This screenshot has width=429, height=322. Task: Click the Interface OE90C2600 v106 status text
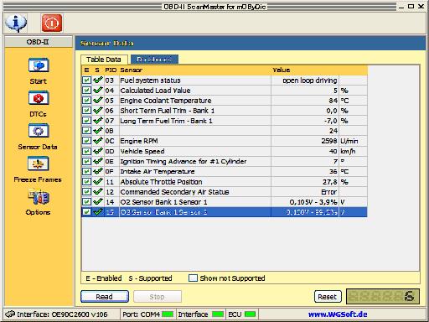coord(62,314)
